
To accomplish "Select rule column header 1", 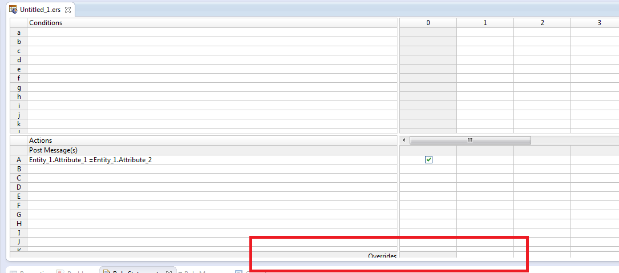I will tap(485, 23).
